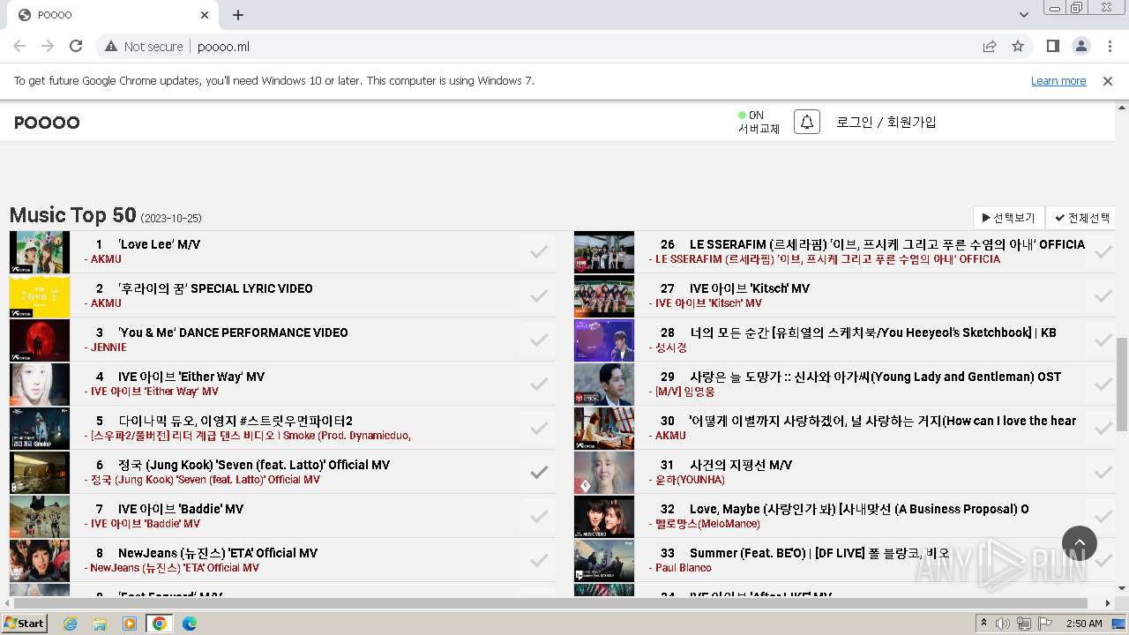The image size is (1129, 635).
Task: Click the notification bell icon
Action: [x=807, y=122]
